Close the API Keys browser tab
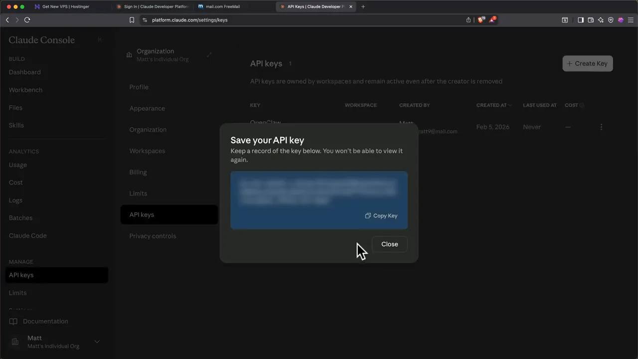Image resolution: width=638 pixels, height=359 pixels. 351,6
